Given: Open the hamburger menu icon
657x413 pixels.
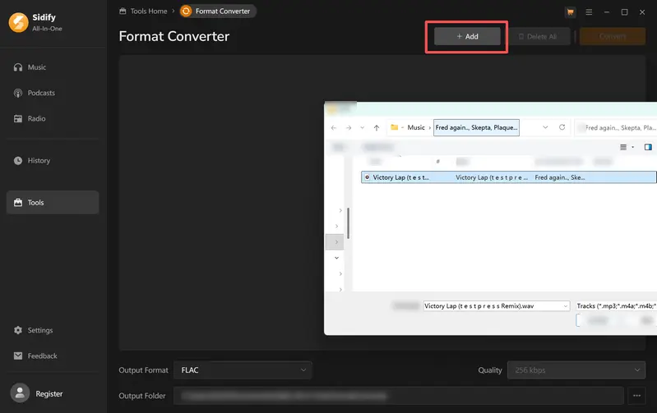Looking at the screenshot, I should pos(589,12).
